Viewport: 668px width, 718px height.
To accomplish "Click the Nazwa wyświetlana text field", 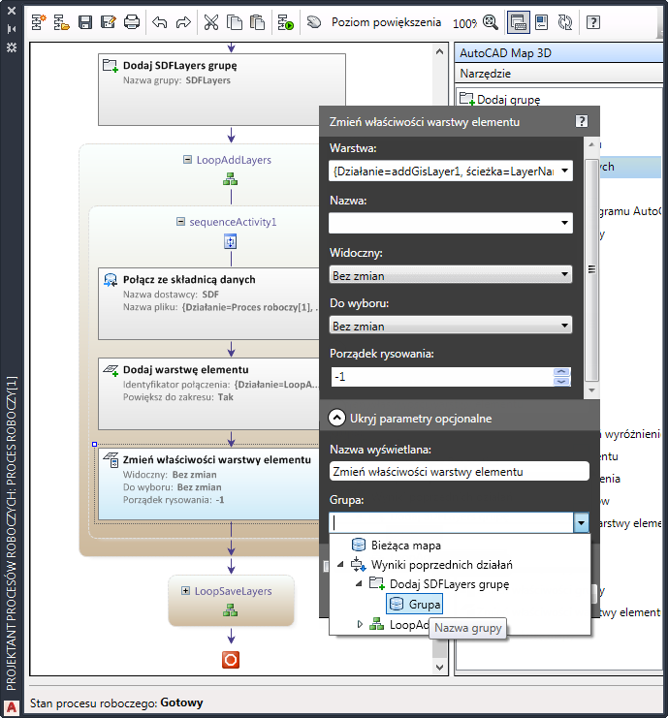I will tap(460, 471).
